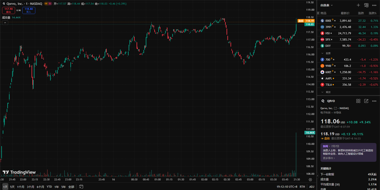Open the watchlist three-dot more menu
This screenshot has height=190, width=380.
(x=374, y=5)
